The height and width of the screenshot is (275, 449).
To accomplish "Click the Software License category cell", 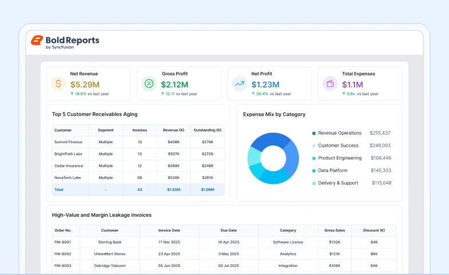I will point(288,242).
